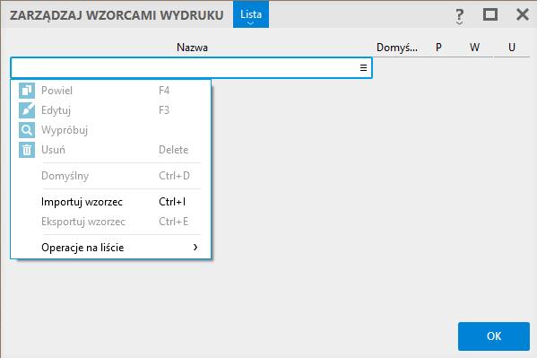The height and width of the screenshot is (358, 537).
Task: Click the Powiel duplicate icon
Action: pos(27,91)
